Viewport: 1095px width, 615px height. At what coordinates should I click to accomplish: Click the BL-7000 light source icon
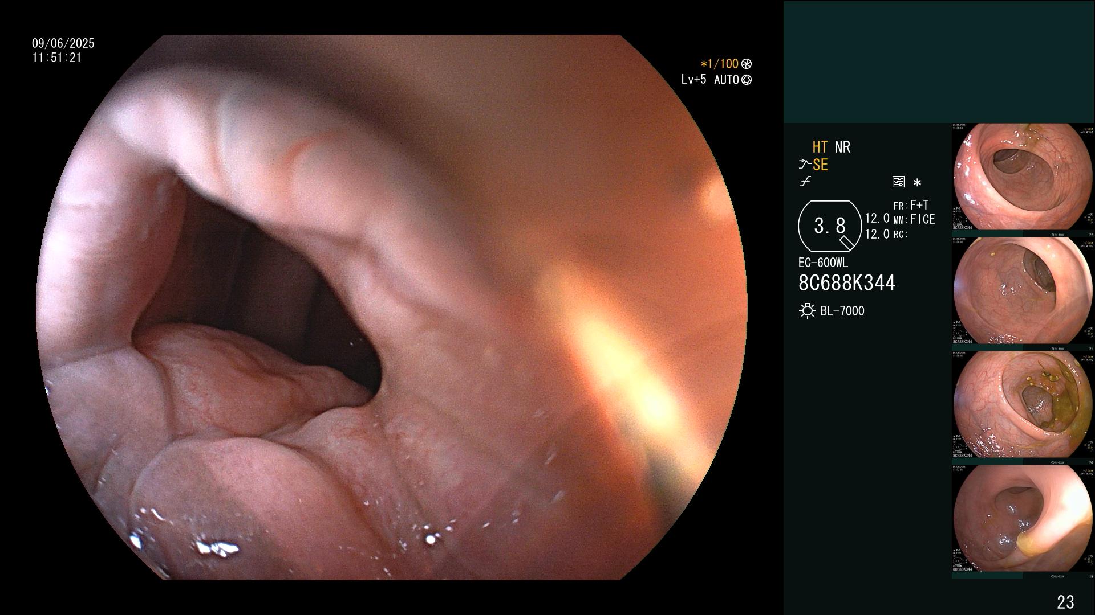[x=807, y=311]
